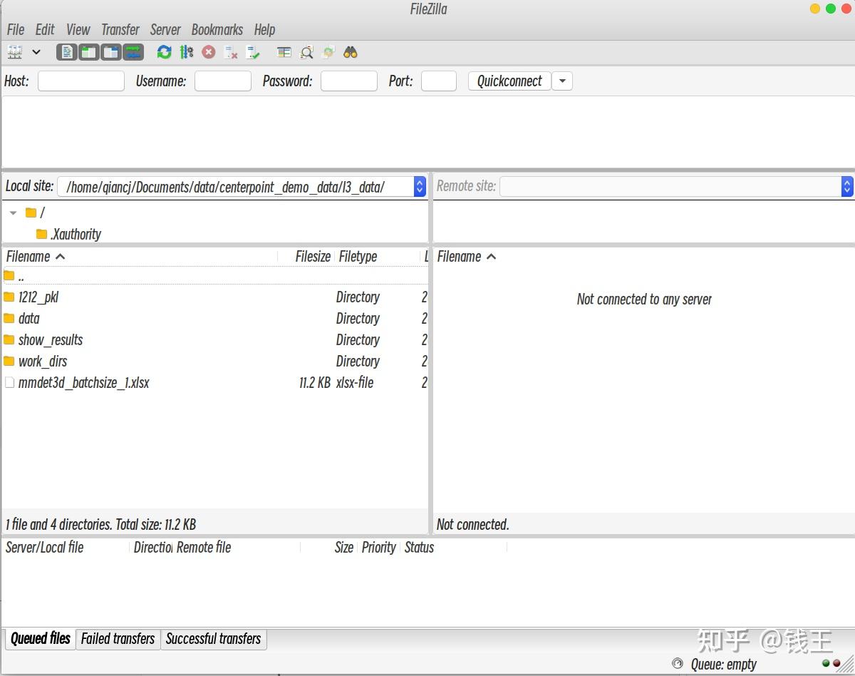
Task: Click the file icon beside mmdet3d_batchsize_1.xlsx
Action: 9,382
